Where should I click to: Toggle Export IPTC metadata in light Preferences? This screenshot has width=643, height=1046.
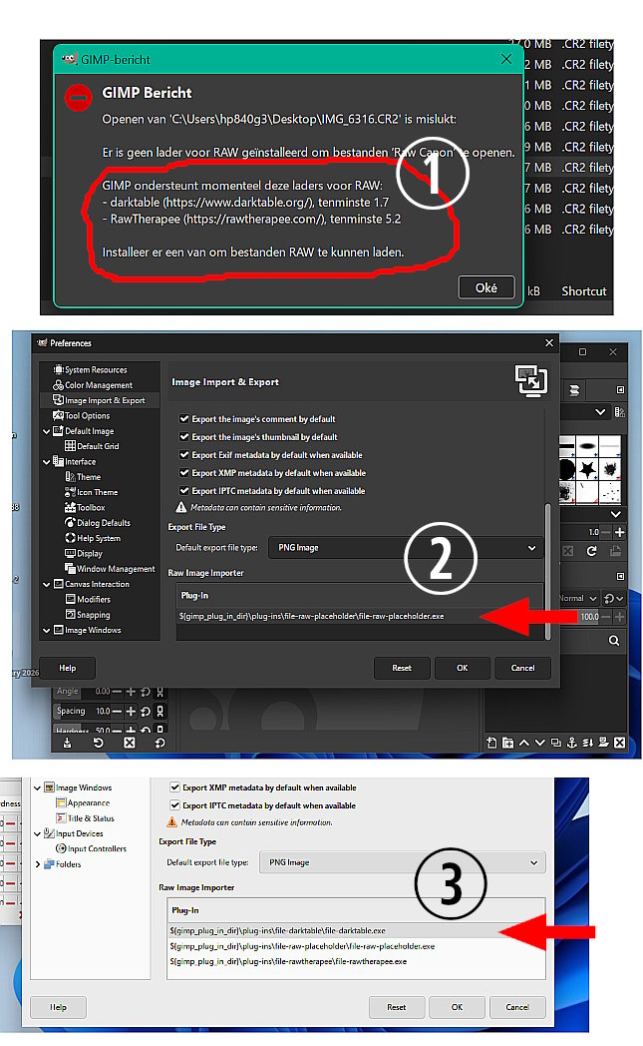(x=175, y=805)
